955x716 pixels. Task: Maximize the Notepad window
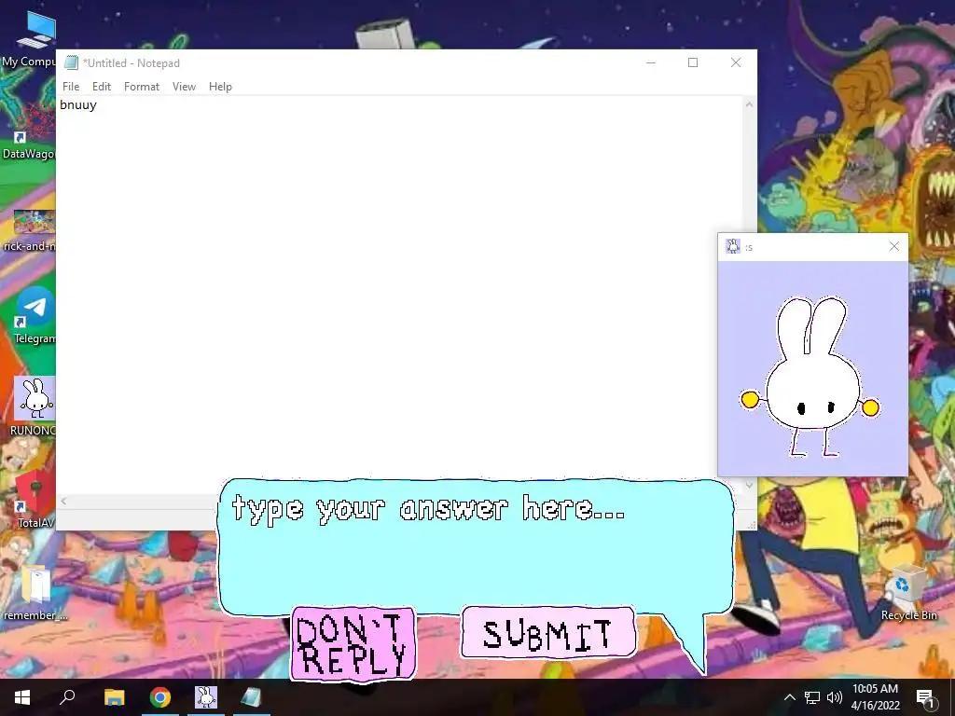coord(693,62)
